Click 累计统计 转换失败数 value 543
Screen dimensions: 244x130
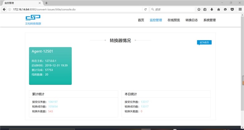[51, 111]
